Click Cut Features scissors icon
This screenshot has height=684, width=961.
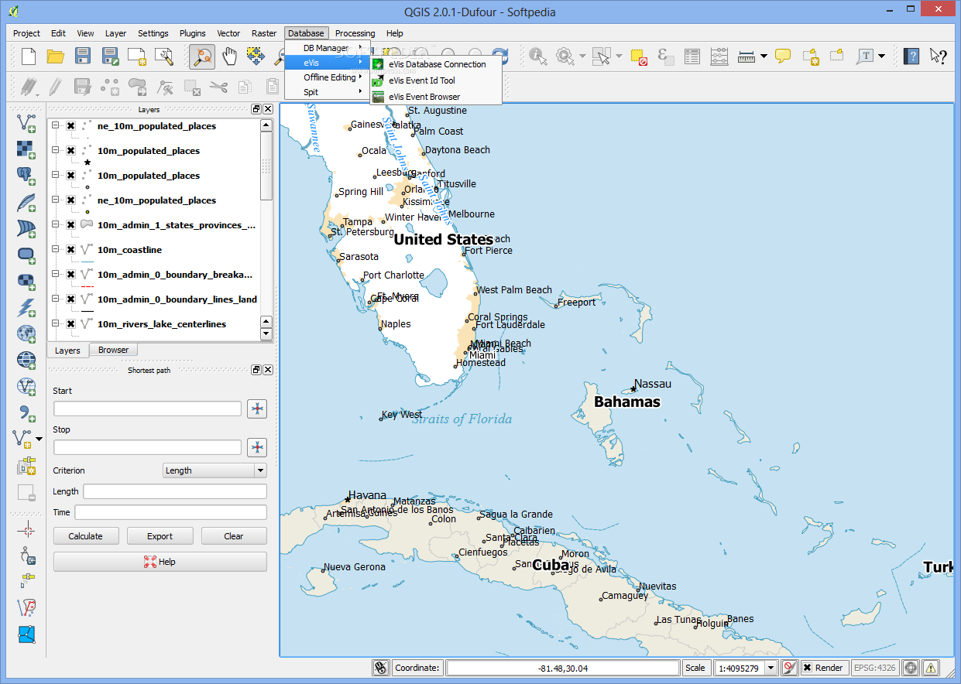218,86
